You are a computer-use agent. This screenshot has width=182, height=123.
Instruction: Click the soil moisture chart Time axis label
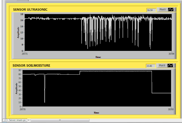[x=96, y=113]
